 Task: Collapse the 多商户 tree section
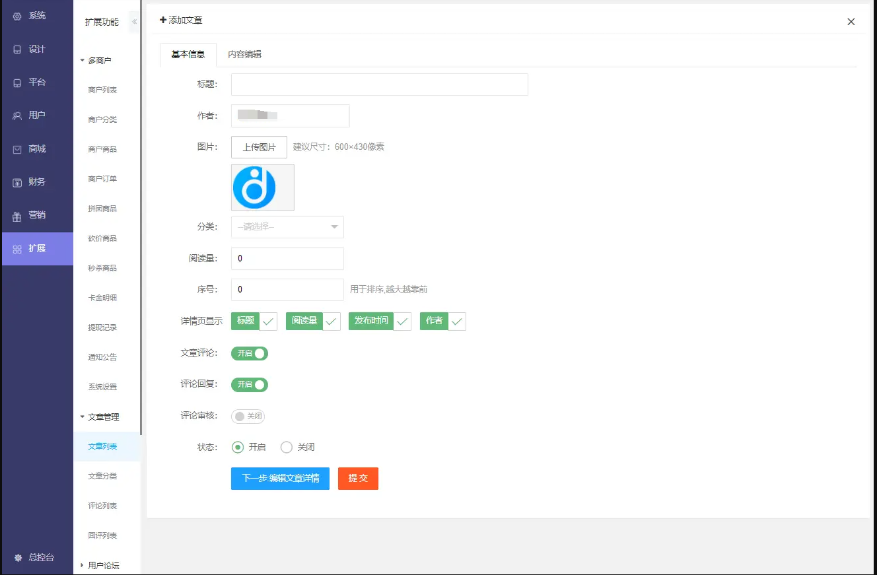tap(83, 60)
